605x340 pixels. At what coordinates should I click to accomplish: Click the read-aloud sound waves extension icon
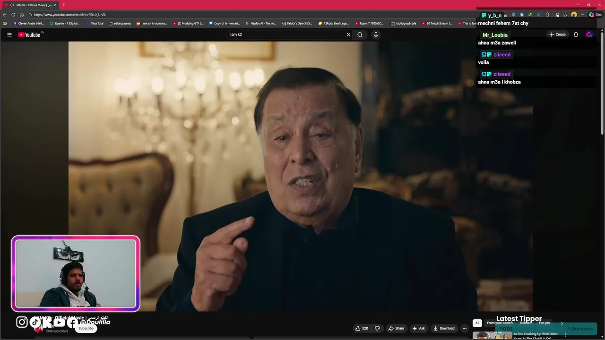539,15
